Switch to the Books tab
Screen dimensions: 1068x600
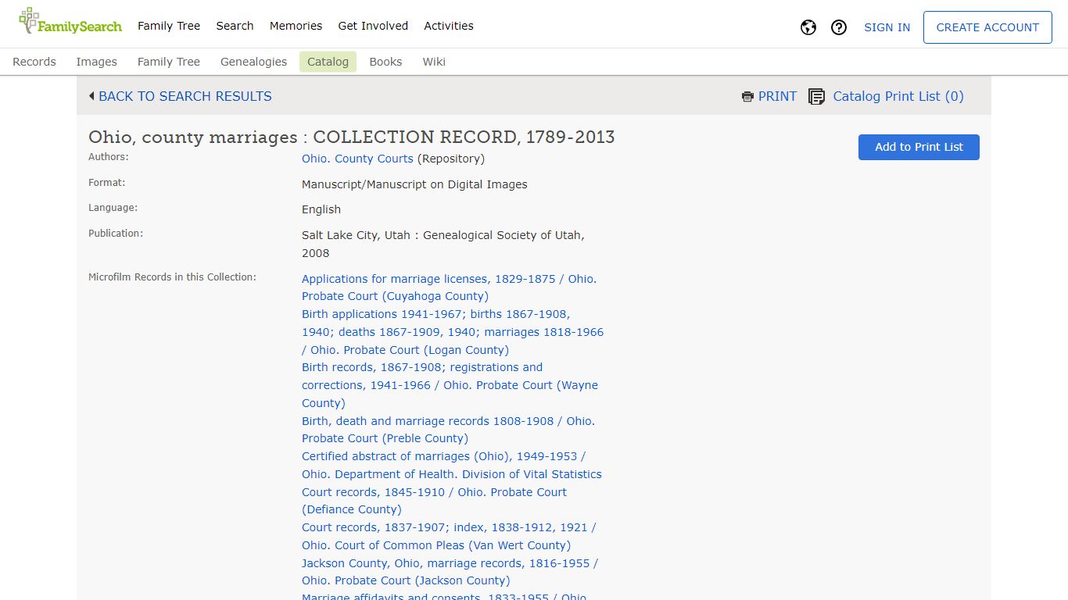[385, 62]
